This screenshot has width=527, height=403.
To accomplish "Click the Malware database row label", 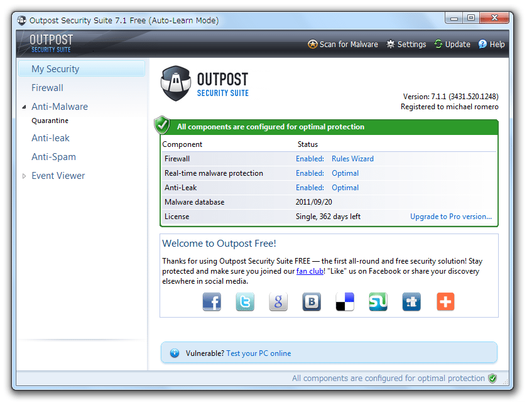I will tap(194, 202).
